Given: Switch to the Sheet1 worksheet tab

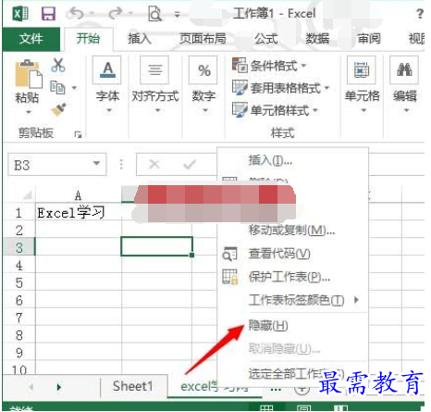Looking at the screenshot, I should click(x=133, y=386).
